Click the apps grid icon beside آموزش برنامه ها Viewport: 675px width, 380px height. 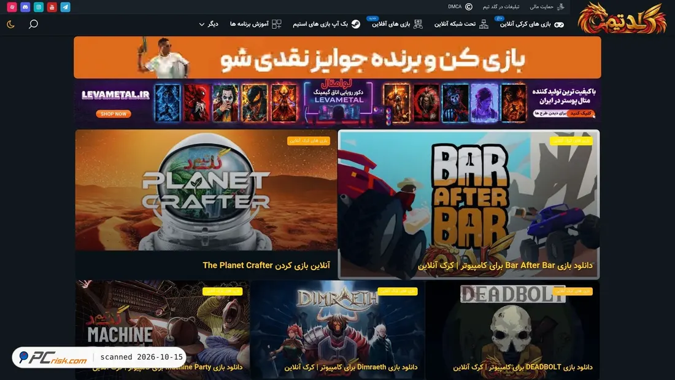coord(276,24)
